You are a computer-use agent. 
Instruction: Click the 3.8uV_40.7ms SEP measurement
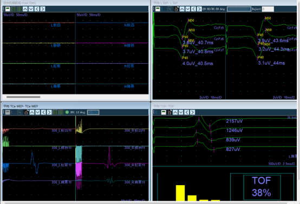(x=198, y=43)
